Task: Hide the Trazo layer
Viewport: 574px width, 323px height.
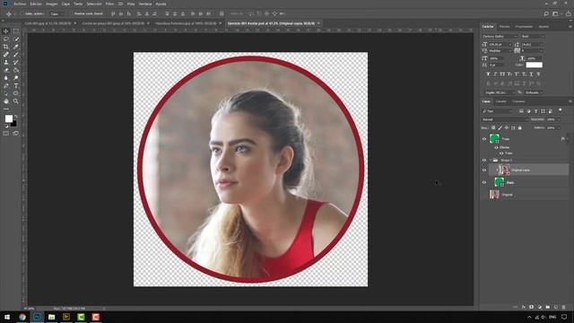Action: point(484,139)
